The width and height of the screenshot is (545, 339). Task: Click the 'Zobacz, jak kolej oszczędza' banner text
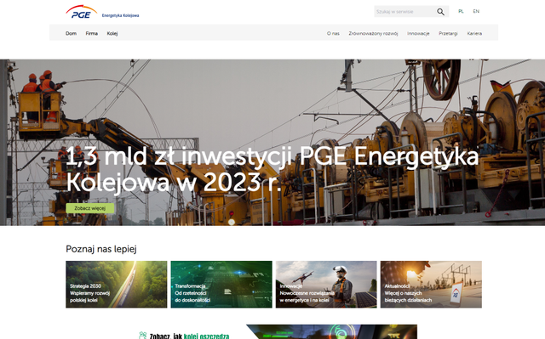tap(189, 336)
